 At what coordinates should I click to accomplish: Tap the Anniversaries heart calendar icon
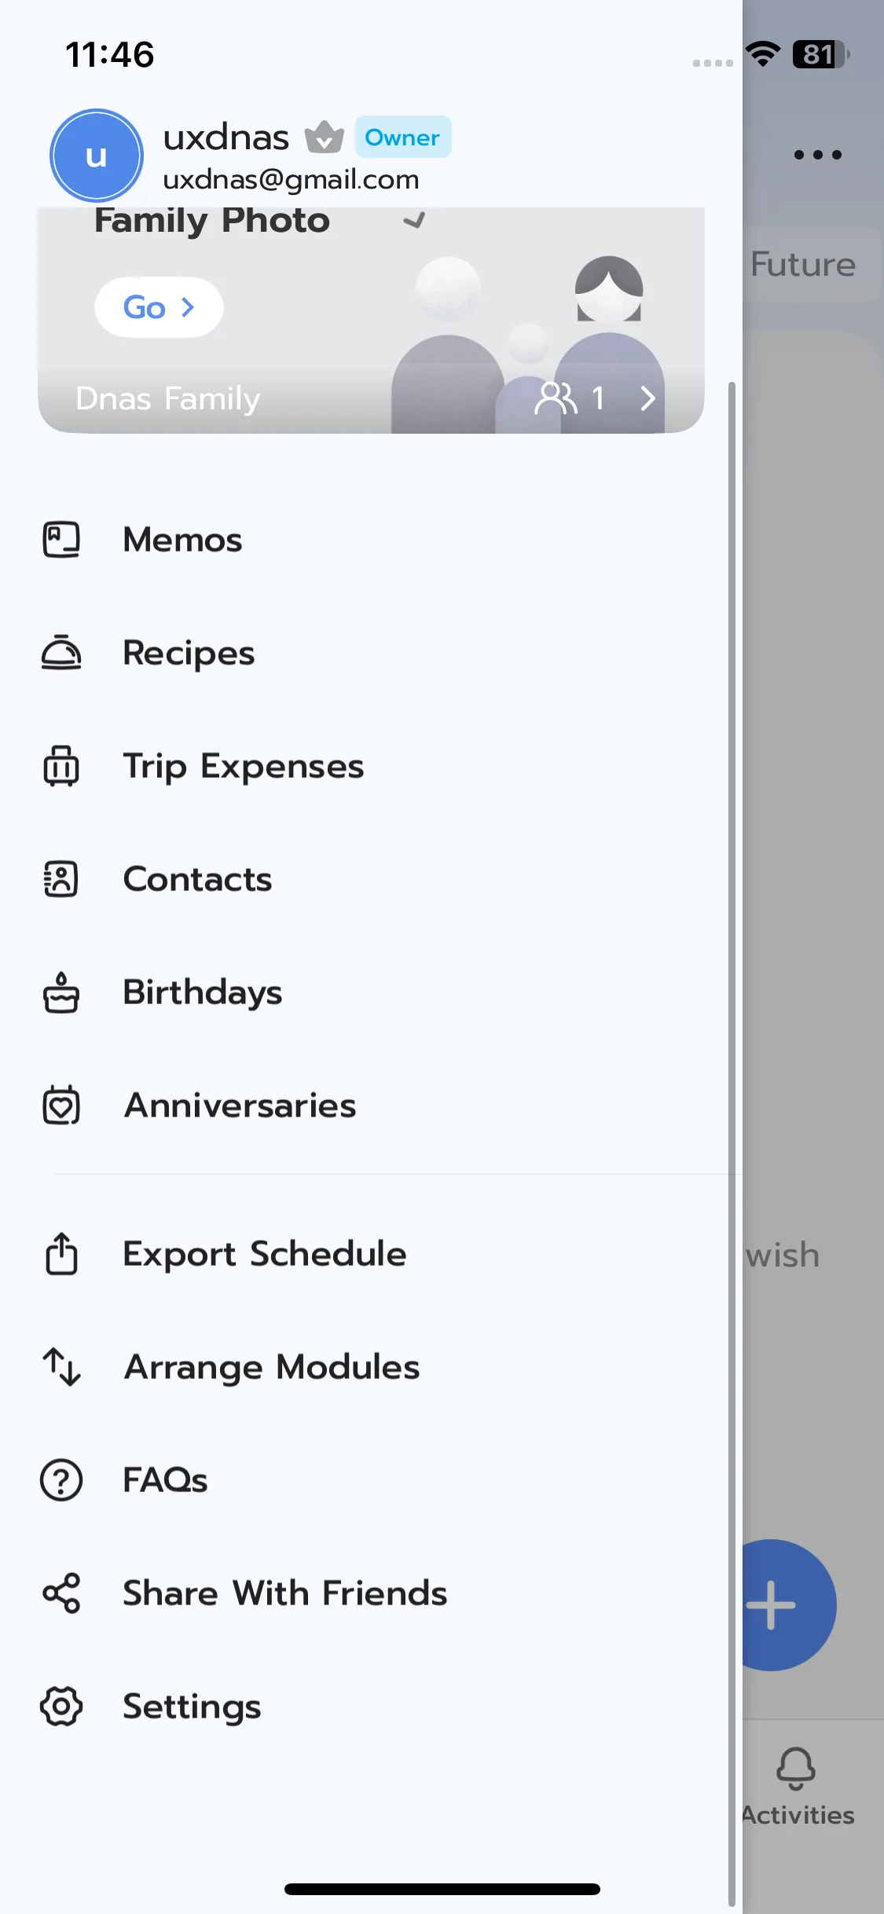point(61,1105)
